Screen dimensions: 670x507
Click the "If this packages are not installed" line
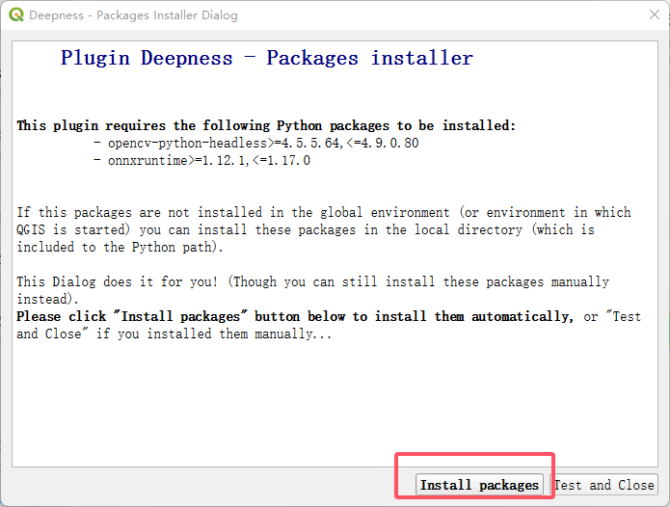point(324,212)
